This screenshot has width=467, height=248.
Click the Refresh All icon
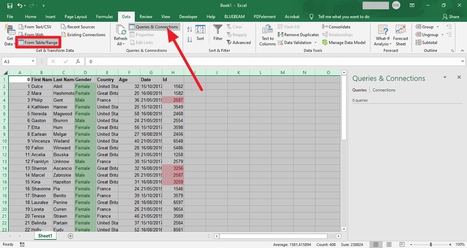(121, 30)
